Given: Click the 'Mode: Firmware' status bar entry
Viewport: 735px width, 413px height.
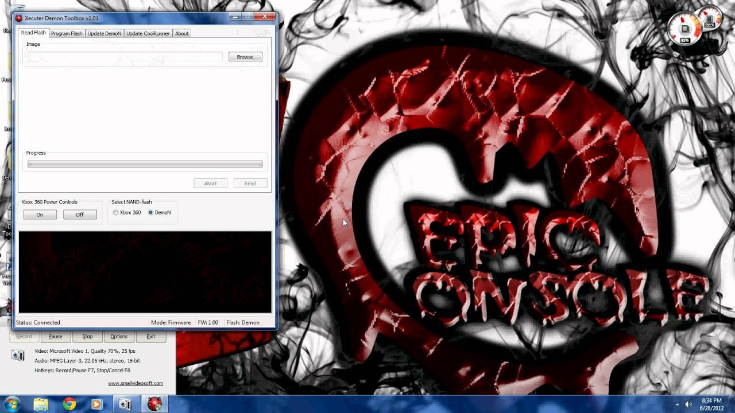Looking at the screenshot, I should point(171,322).
